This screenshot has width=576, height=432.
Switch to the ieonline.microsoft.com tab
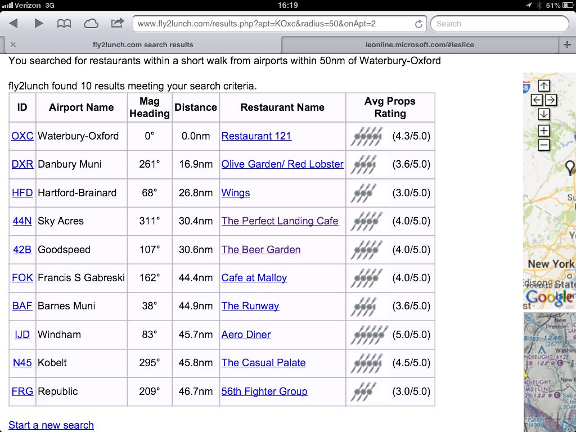pyautogui.click(x=420, y=45)
